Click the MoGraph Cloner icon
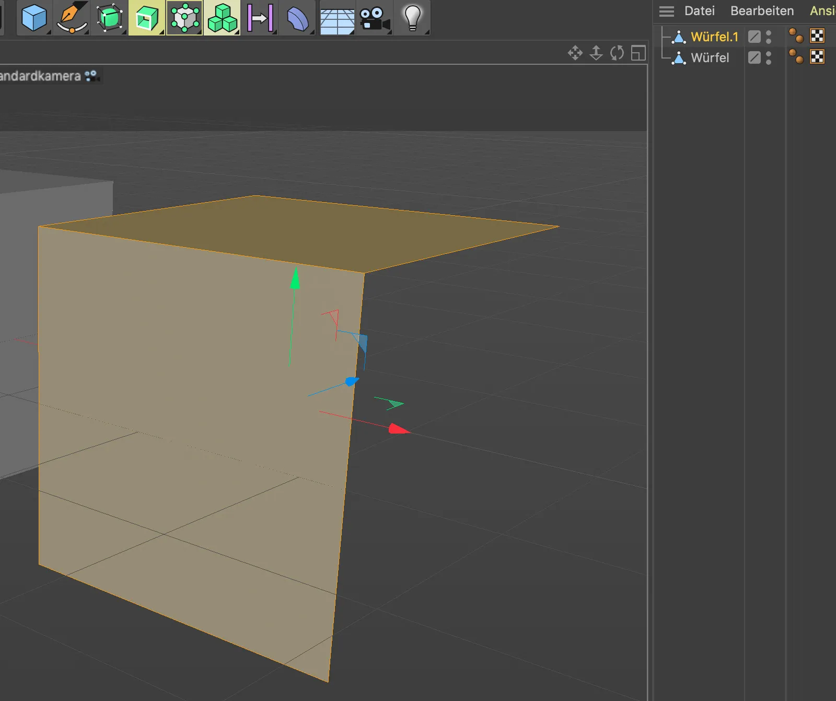 (x=222, y=17)
